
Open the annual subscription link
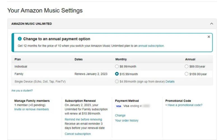coord(151,46)
